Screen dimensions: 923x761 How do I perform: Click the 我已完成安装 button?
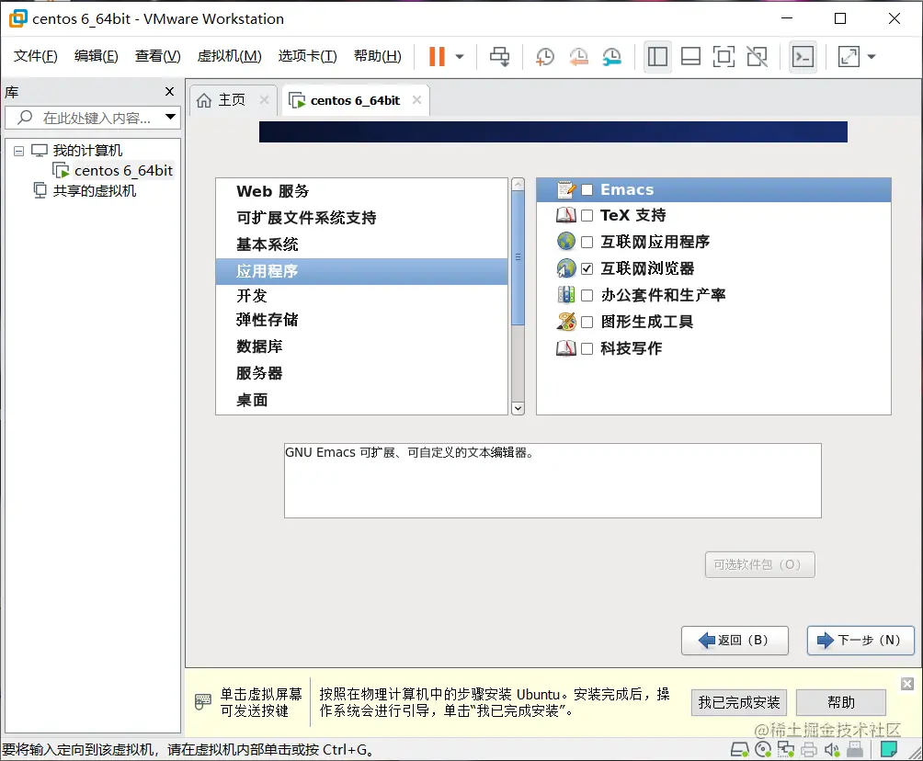(x=739, y=702)
